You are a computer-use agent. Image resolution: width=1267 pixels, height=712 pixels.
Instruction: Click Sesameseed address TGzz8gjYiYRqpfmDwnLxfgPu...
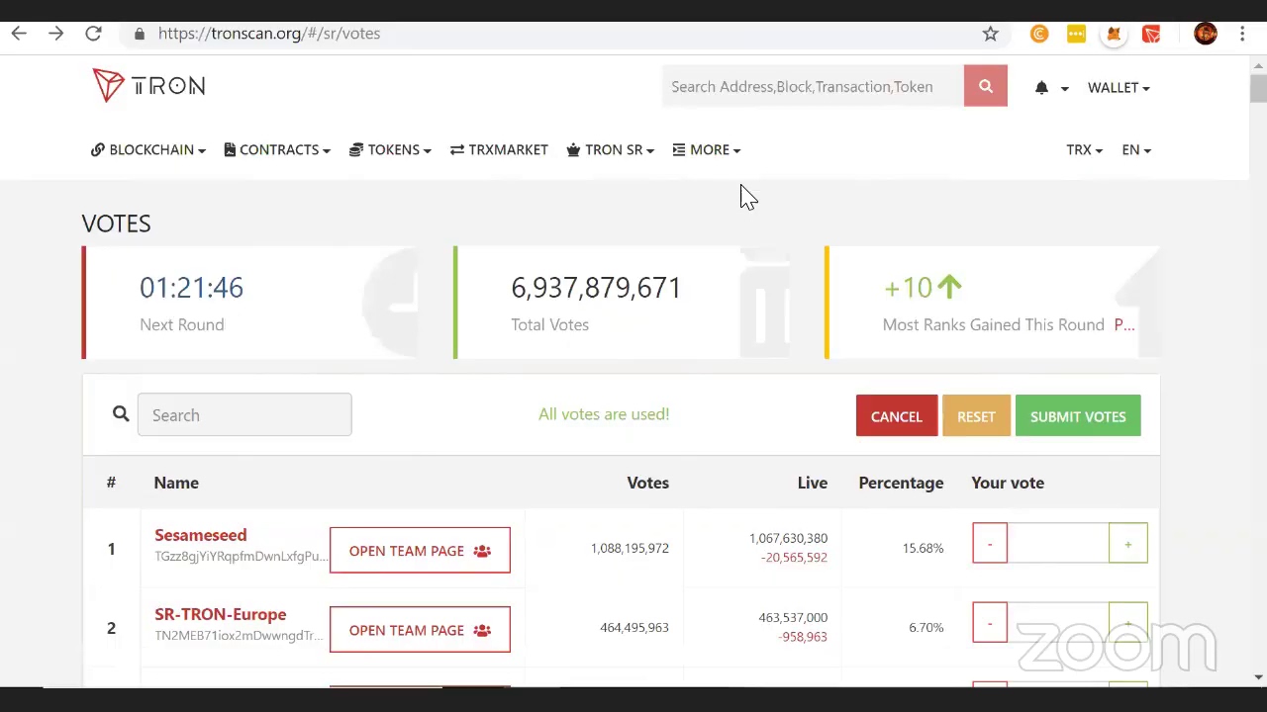242,556
